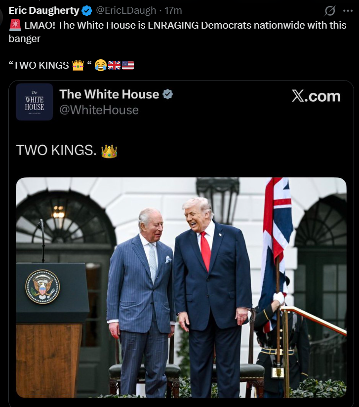
Task: Click the White House verified badge
Action: pos(167,94)
